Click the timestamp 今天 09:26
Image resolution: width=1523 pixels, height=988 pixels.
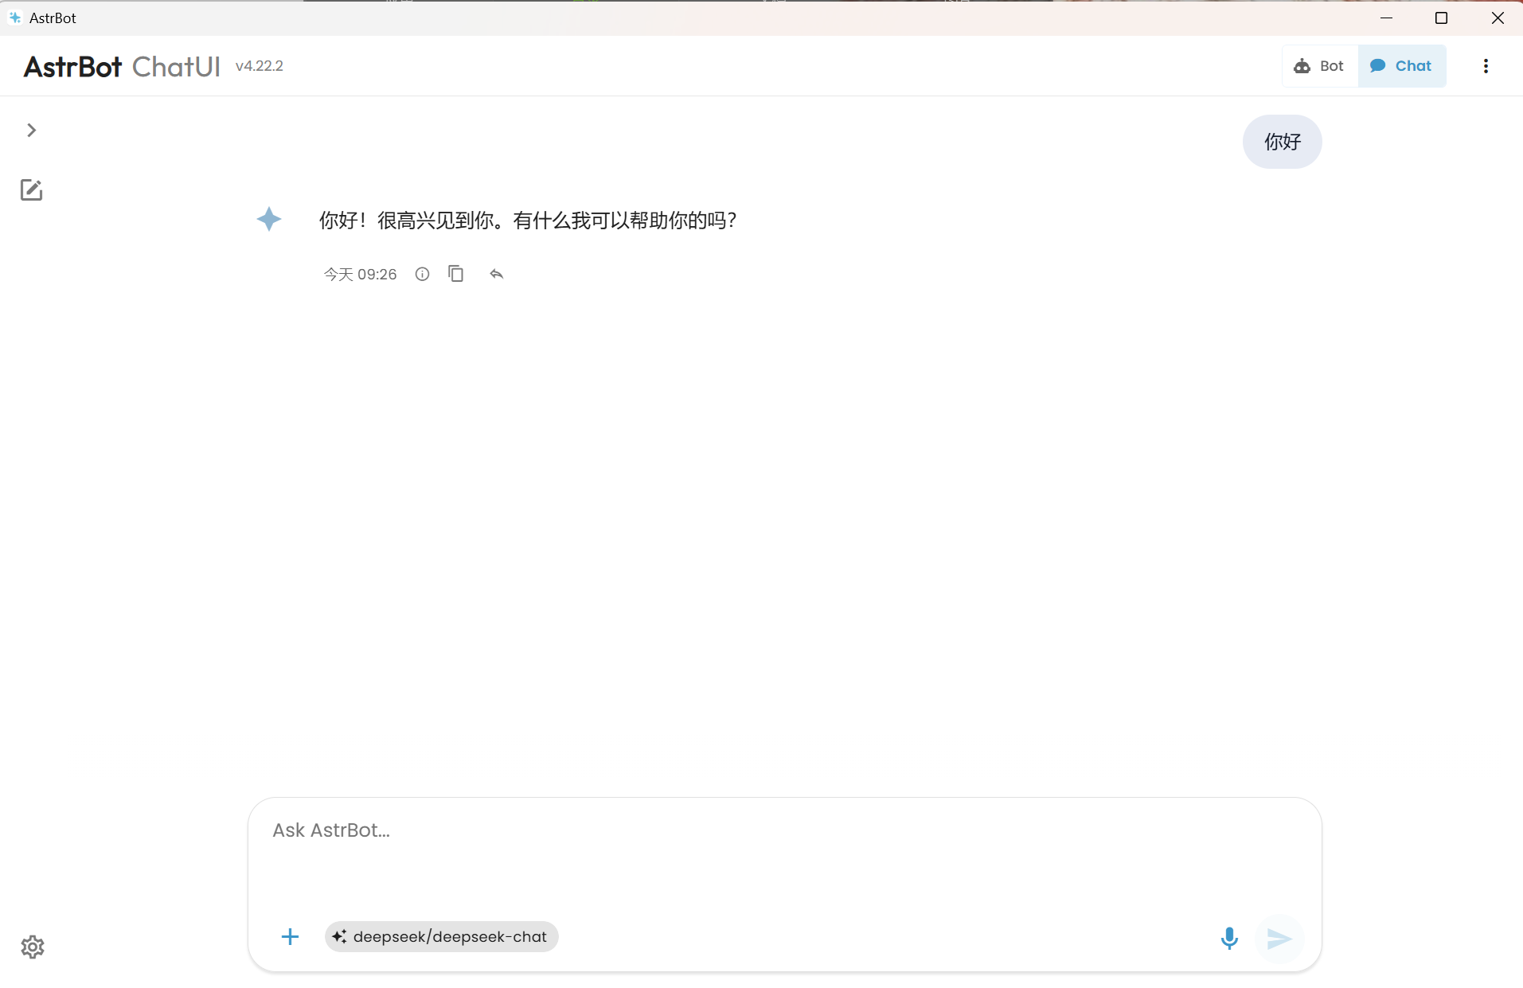point(360,275)
